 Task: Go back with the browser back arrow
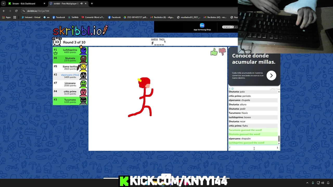[x=4, y=11]
